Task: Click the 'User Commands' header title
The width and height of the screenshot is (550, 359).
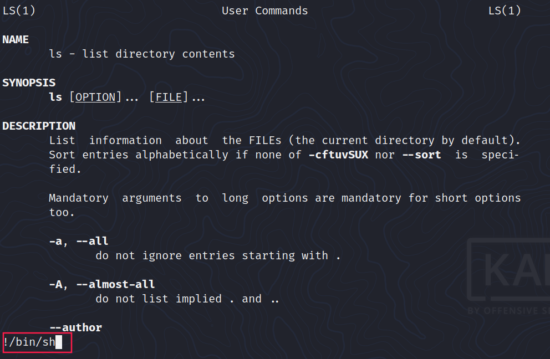Action: coord(264,11)
